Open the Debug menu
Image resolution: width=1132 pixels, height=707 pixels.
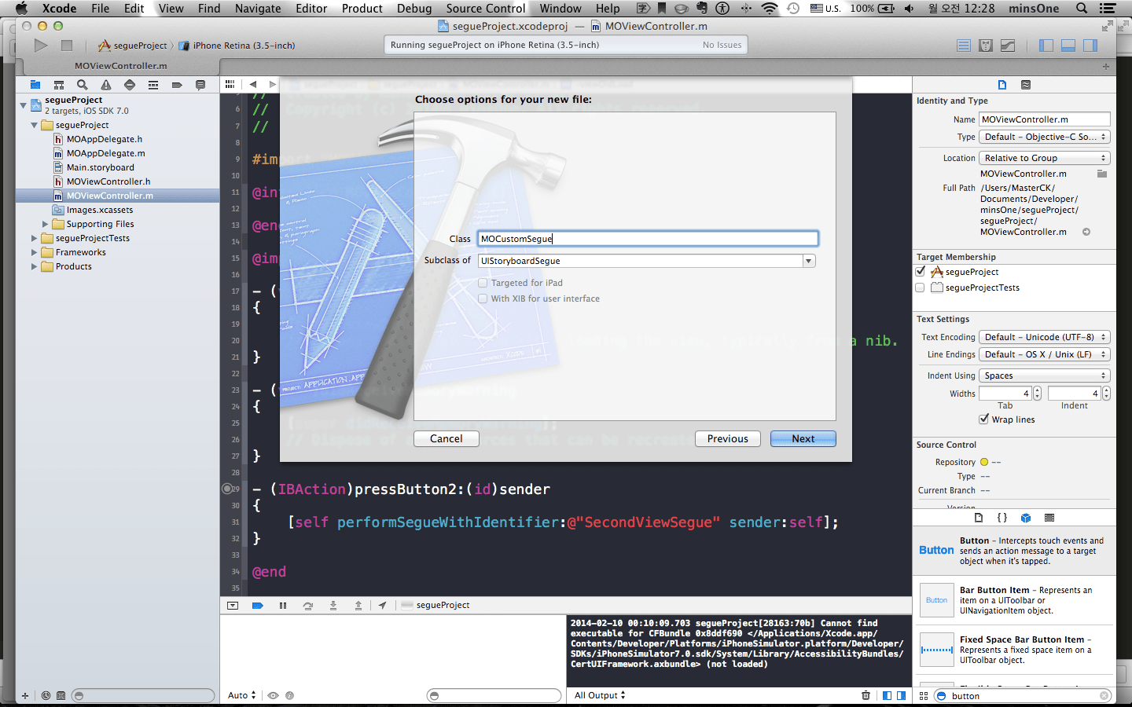(414, 9)
